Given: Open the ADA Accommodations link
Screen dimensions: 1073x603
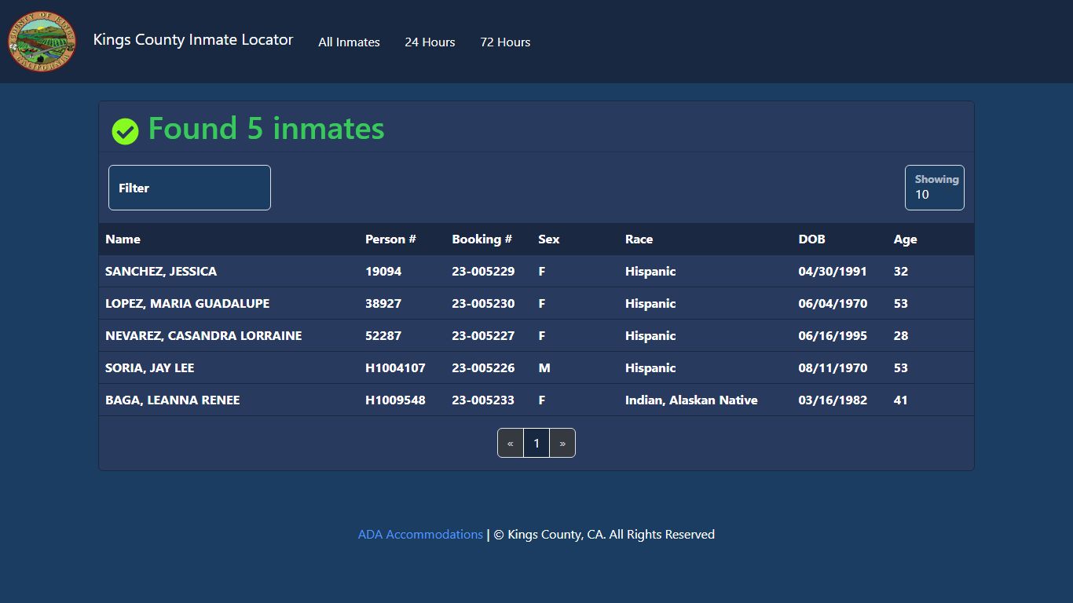Looking at the screenshot, I should 420,535.
